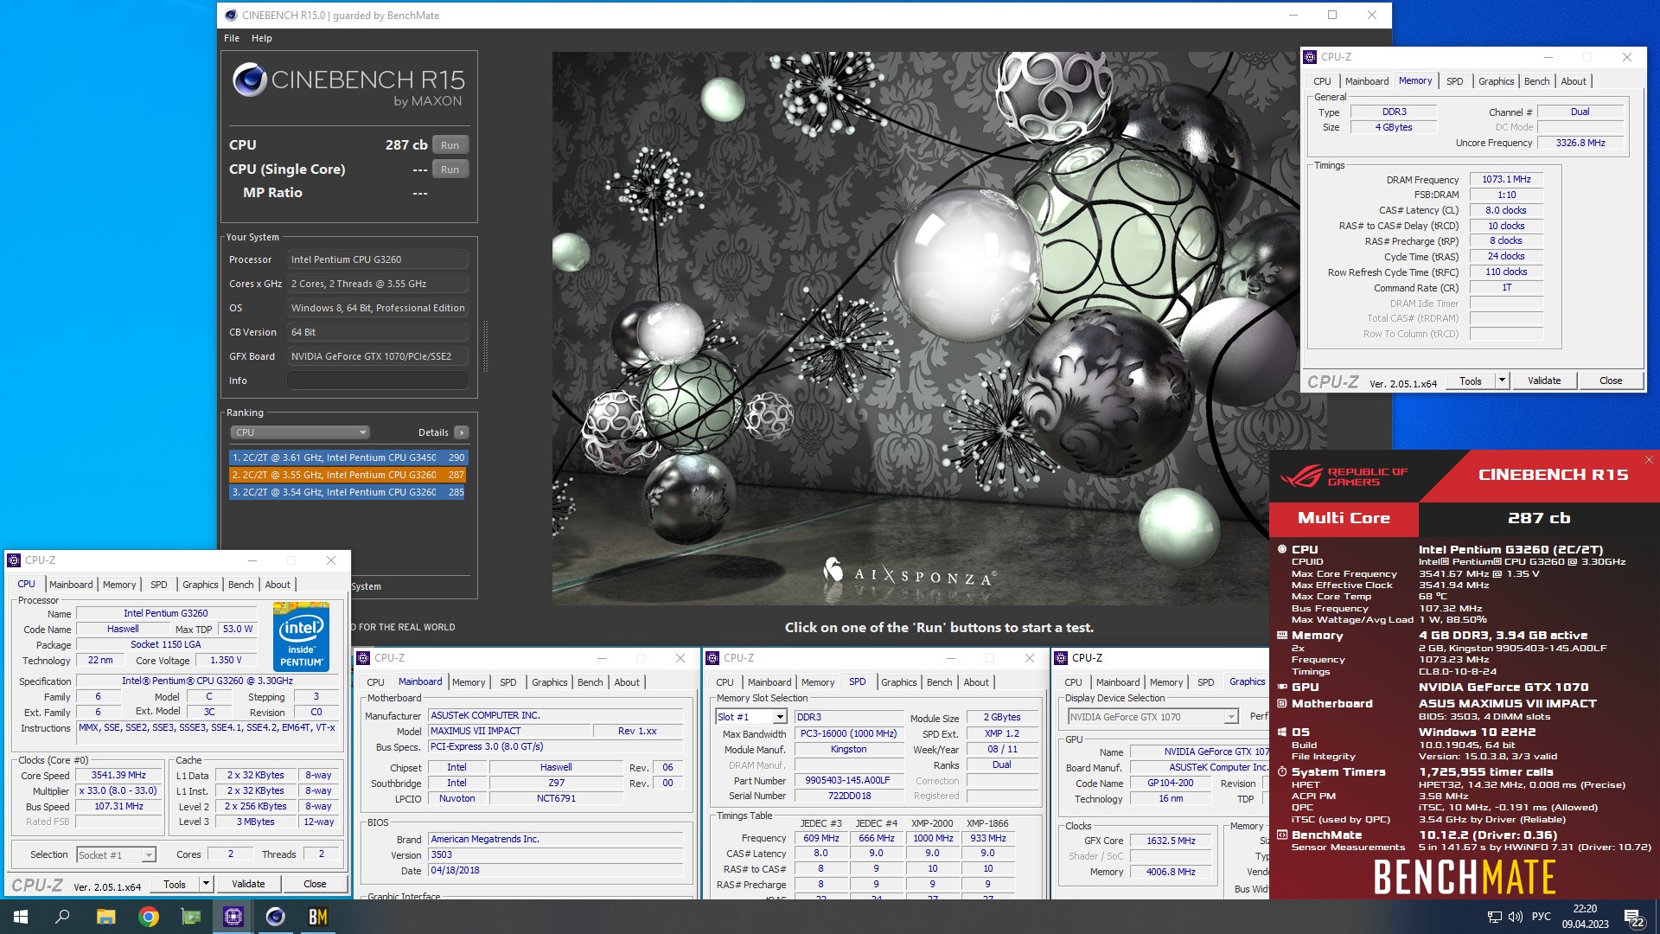Switch to Mainboard tab in top-right CPU-Z

(1367, 81)
